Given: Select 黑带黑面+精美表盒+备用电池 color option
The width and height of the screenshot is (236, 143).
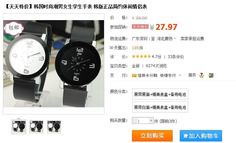Looking at the screenshot, I should click(160, 94).
